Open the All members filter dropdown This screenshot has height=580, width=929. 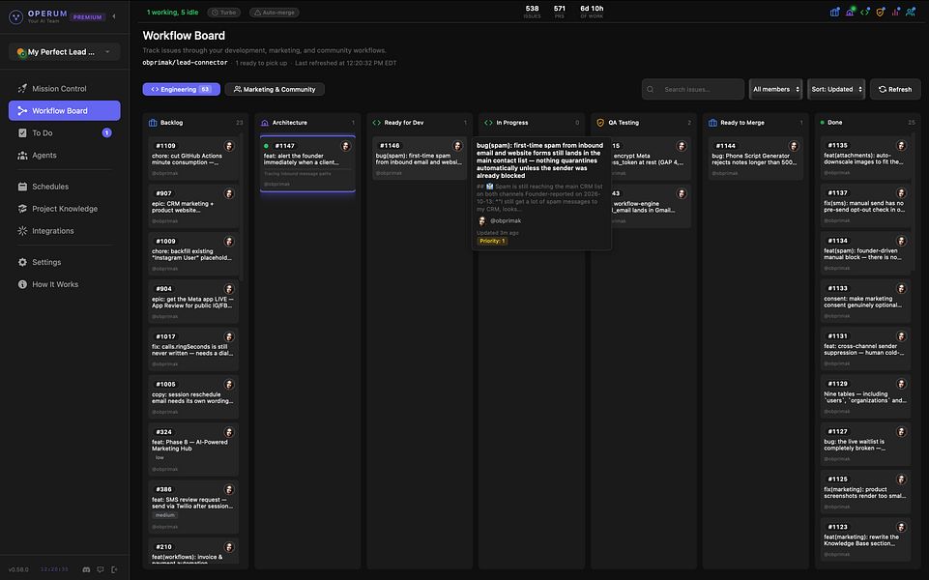pyautogui.click(x=775, y=90)
